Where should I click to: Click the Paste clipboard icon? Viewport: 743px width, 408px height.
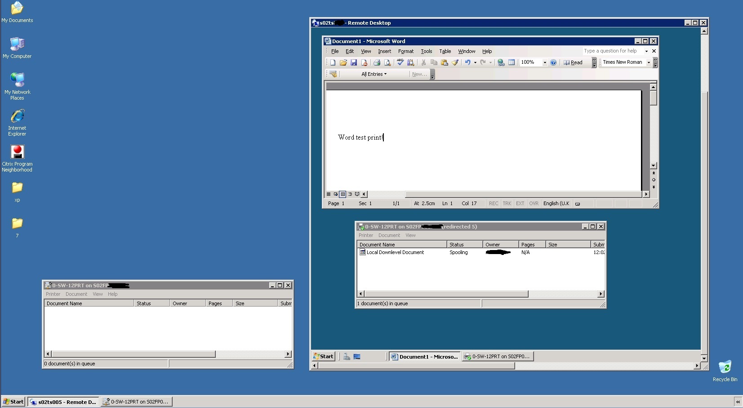point(444,62)
